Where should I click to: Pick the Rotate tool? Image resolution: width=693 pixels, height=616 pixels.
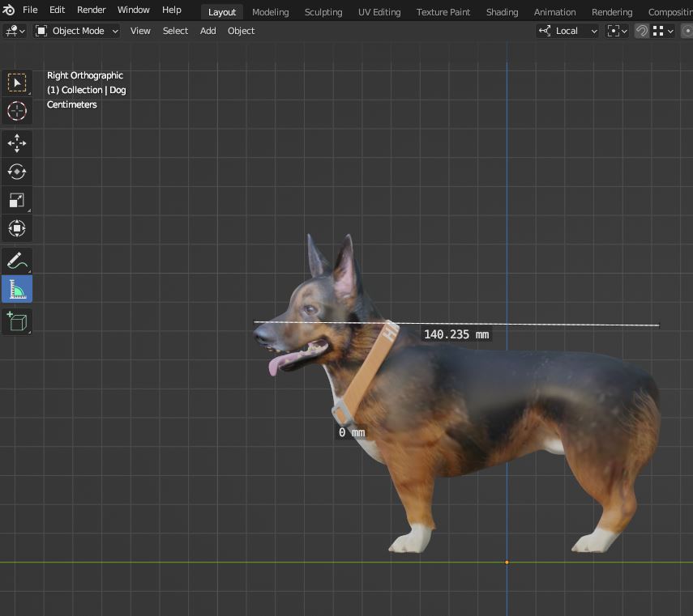pos(16,172)
